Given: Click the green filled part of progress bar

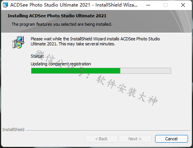Looking at the screenshot, I should click(76, 71).
